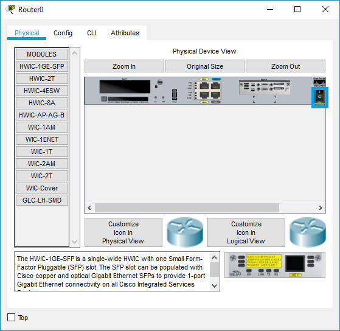Select the WIC-2AM module
The image size is (340, 331).
click(41, 164)
